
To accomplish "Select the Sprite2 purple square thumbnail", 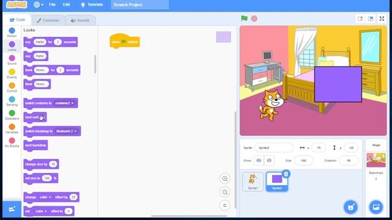I will [x=277, y=182].
